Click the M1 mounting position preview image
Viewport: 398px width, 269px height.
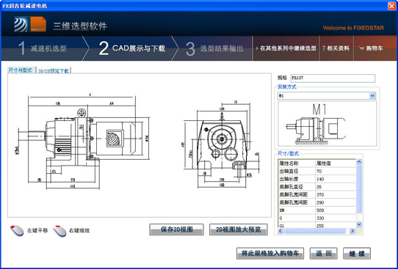pyautogui.click(x=328, y=124)
